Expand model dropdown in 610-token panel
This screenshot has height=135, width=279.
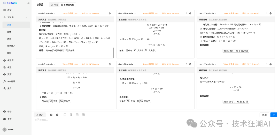(x=127, y=64)
